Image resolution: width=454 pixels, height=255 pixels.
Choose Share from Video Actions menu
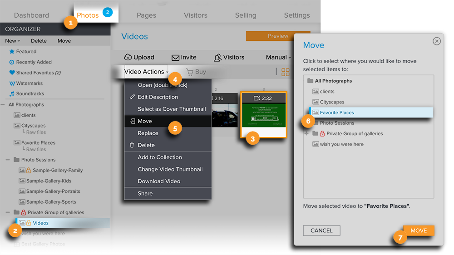[168, 194]
